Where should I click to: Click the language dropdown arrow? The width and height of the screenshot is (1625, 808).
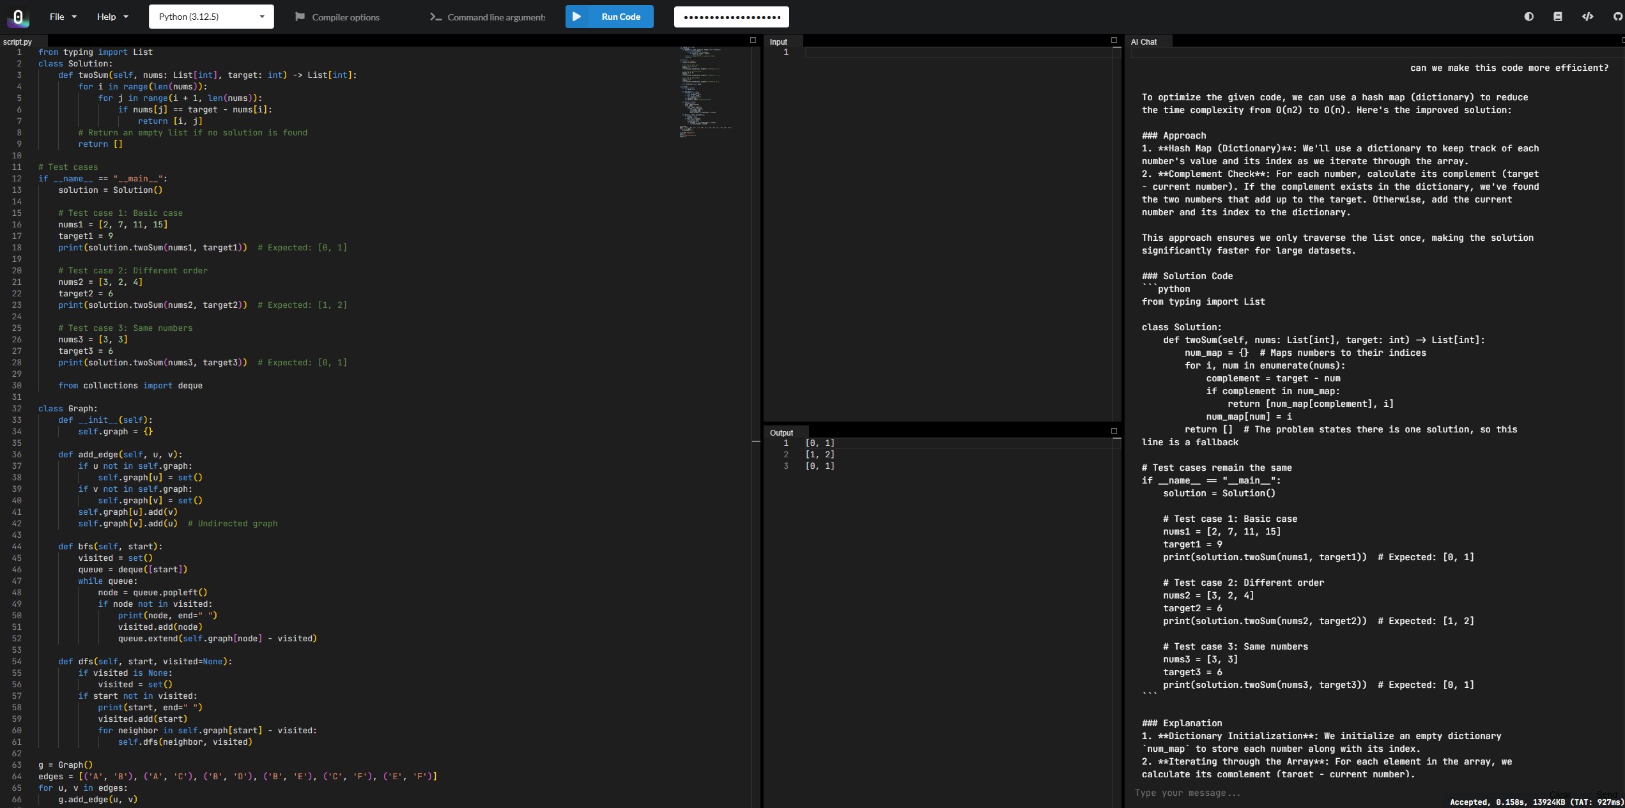point(262,17)
